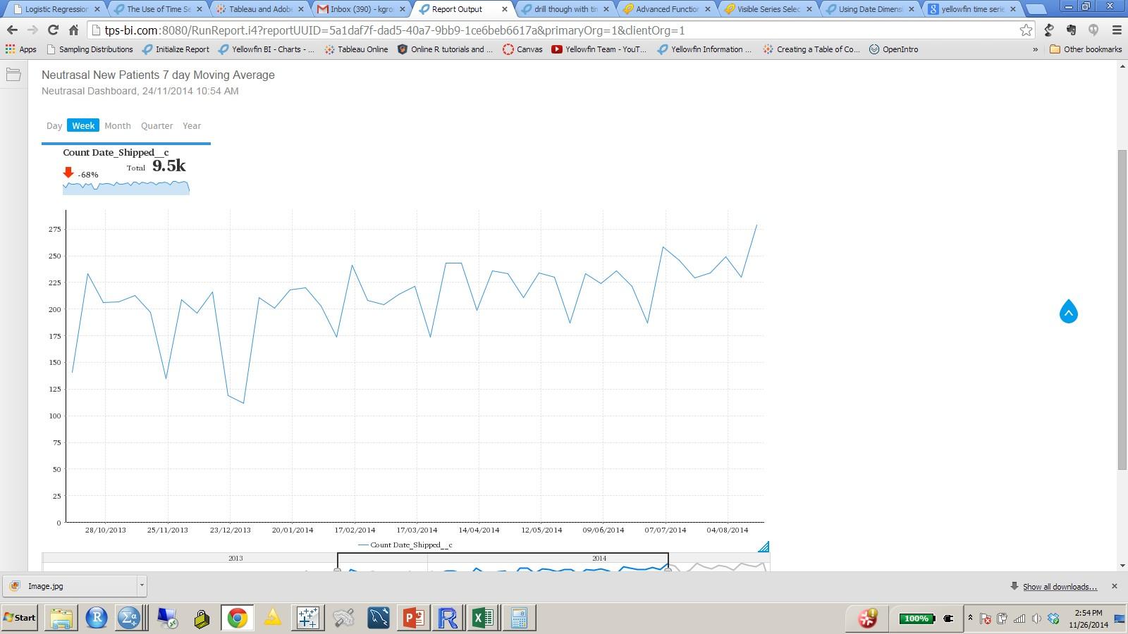Click the desk lamp extension icon

1049,30
